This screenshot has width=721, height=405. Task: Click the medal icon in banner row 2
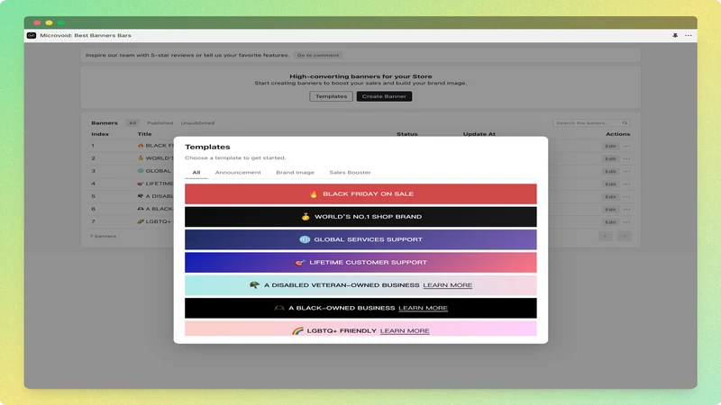click(141, 158)
